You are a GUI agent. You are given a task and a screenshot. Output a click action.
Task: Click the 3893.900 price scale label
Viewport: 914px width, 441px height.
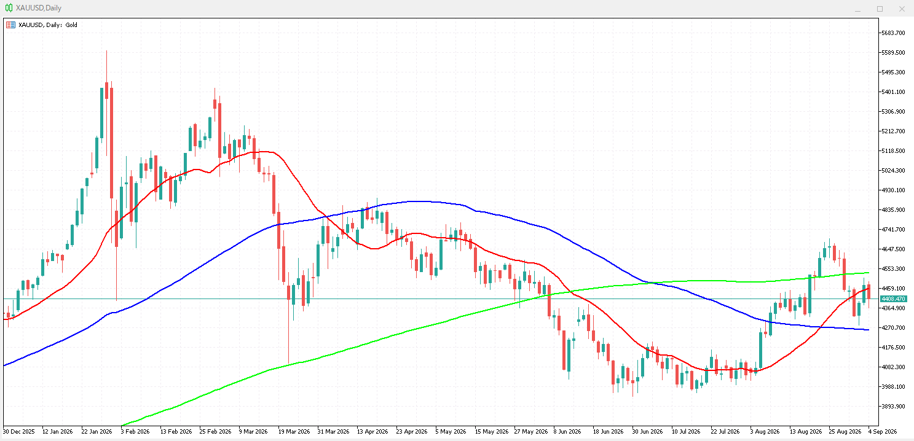pyautogui.click(x=892, y=407)
